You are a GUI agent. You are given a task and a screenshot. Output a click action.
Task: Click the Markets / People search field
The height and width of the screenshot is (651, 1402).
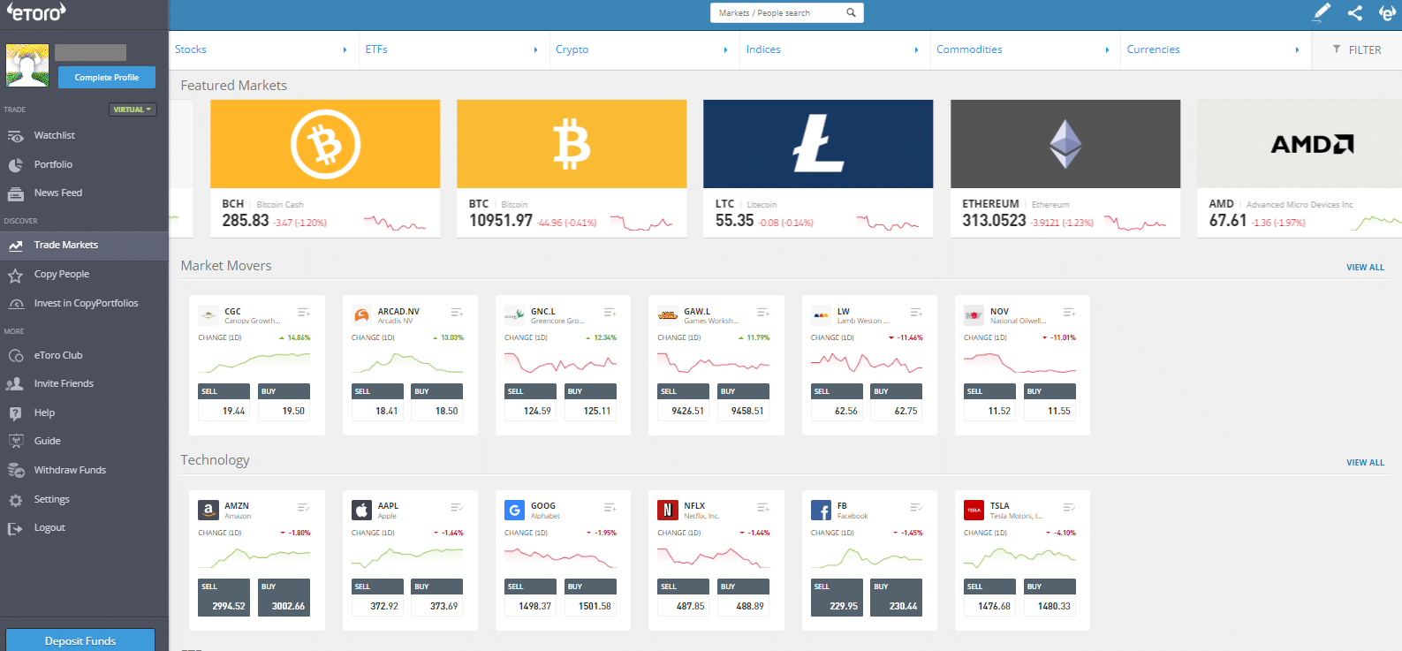point(787,12)
